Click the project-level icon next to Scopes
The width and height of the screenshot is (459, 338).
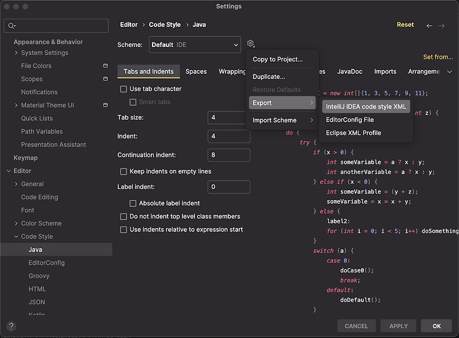click(x=105, y=78)
